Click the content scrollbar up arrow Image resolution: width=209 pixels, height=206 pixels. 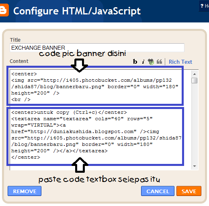pos(195,74)
